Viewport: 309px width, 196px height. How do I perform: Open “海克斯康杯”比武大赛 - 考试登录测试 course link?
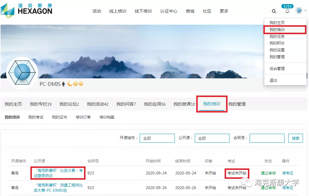[x=58, y=173]
